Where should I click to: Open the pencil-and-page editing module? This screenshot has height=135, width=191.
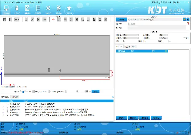[27, 10]
